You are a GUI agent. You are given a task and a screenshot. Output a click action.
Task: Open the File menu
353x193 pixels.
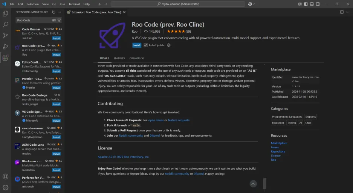pyautogui.click(x=12, y=4)
